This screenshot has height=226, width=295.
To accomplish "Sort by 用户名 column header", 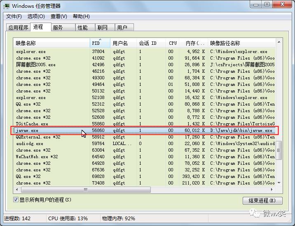I will pyautogui.click(x=124, y=43).
